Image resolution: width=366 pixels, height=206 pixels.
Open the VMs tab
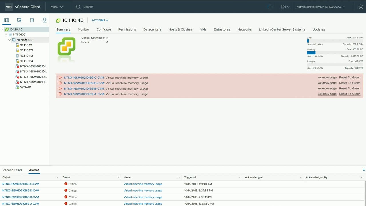203,29
